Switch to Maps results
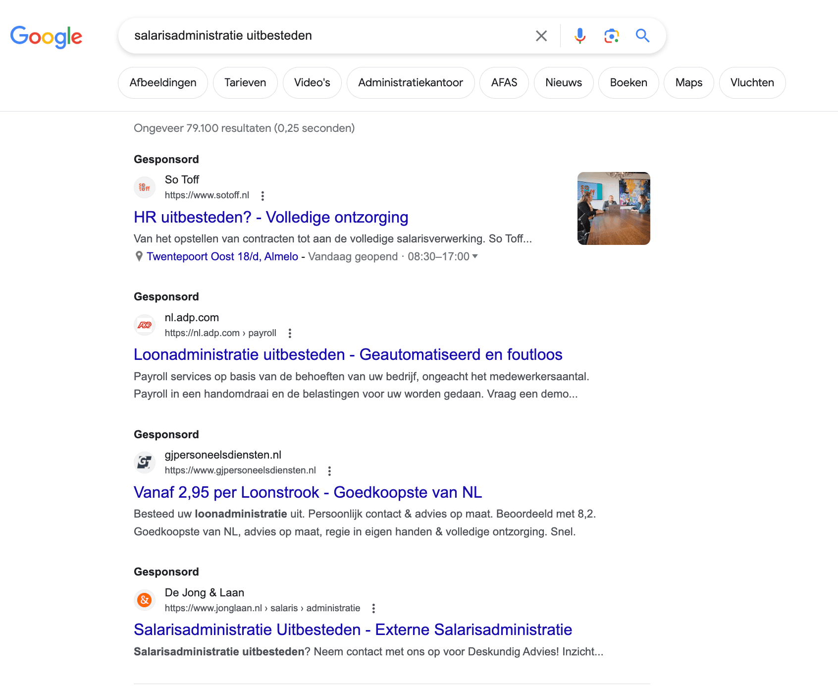Image resolution: width=838 pixels, height=697 pixels. 689,83
